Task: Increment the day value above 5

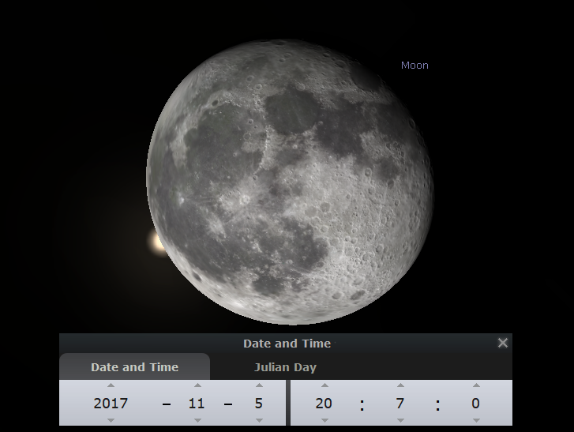Action: 260,385
